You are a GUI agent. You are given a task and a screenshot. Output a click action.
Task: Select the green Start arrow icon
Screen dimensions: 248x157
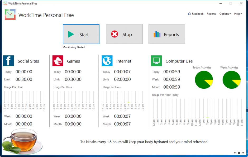click(x=71, y=34)
